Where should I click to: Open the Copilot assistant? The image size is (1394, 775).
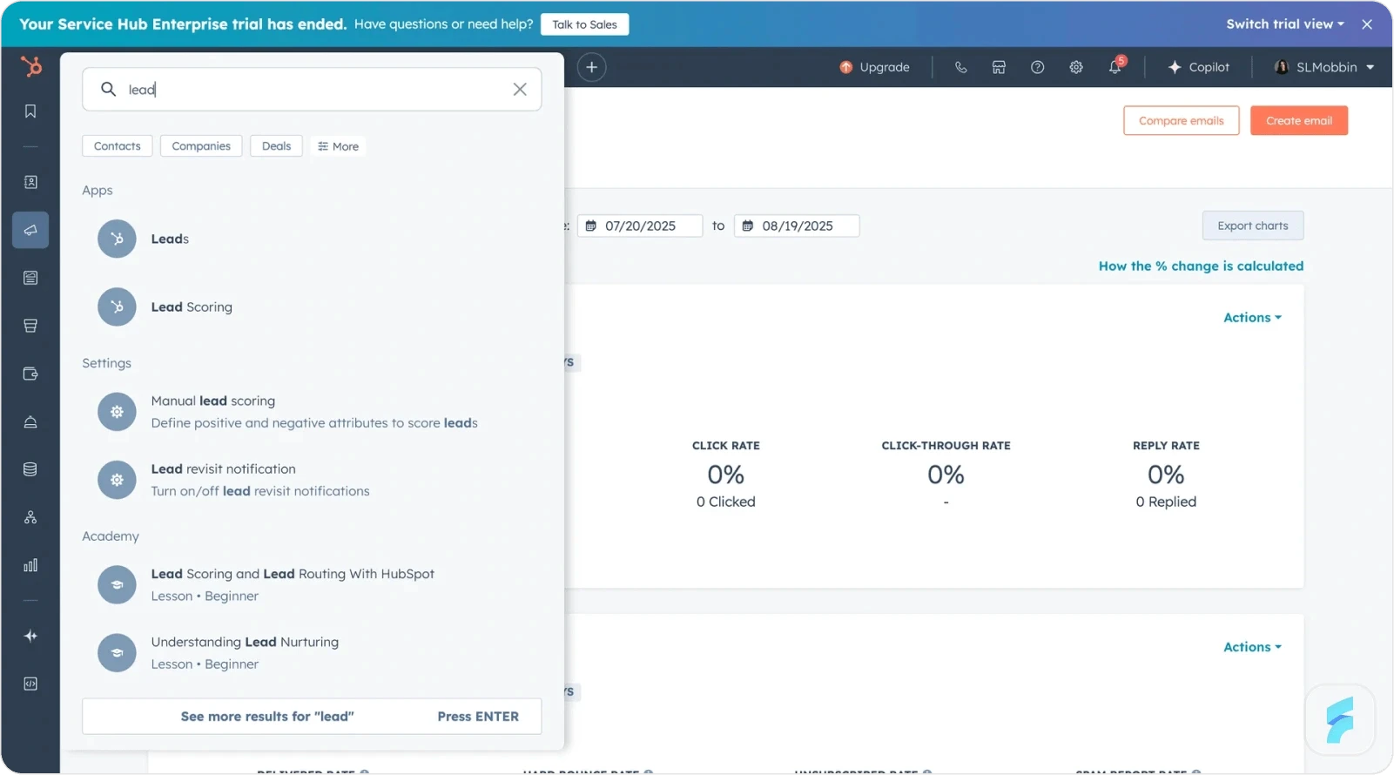point(1198,67)
